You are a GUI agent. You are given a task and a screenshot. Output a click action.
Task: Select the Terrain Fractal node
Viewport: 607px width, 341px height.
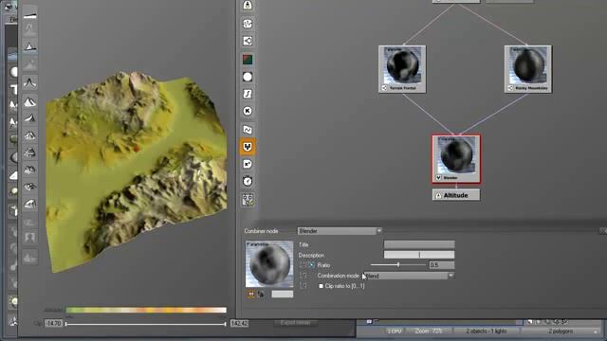[x=402, y=69]
